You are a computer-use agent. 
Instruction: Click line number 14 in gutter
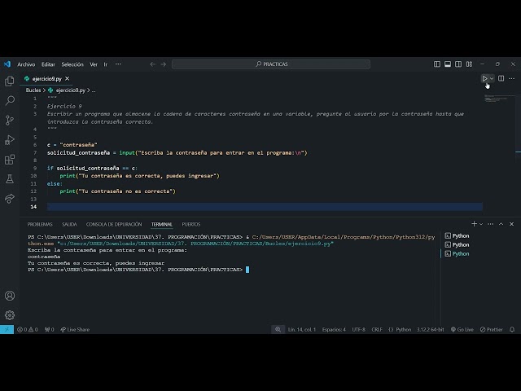tap(33, 207)
